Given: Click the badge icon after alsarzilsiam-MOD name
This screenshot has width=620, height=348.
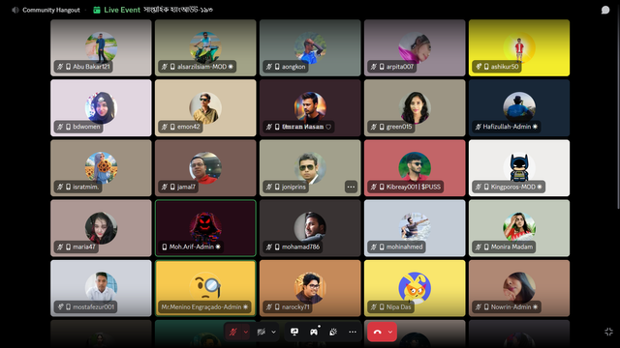Looking at the screenshot, I should click(231, 67).
